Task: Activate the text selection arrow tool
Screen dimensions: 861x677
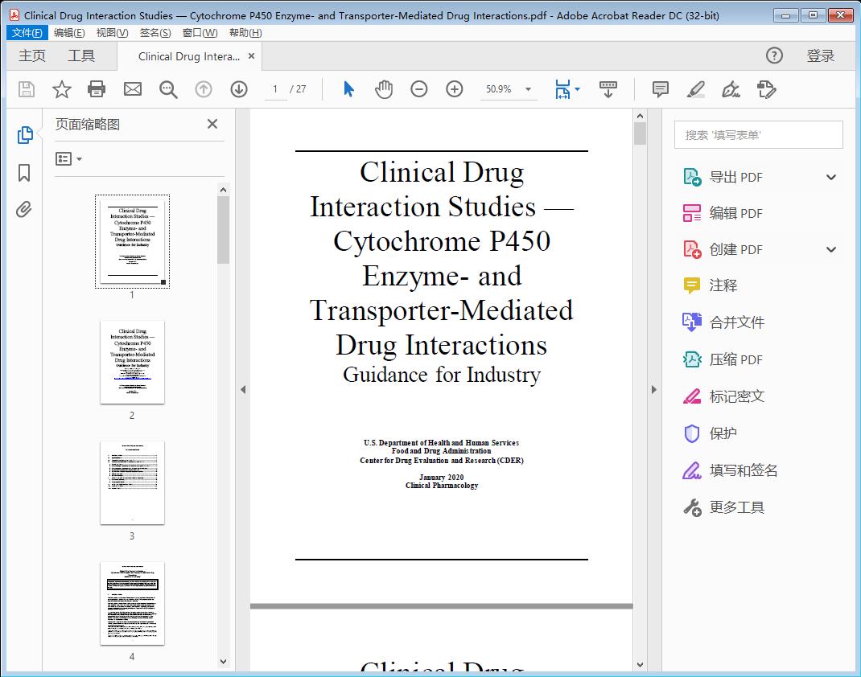Action: coord(348,89)
